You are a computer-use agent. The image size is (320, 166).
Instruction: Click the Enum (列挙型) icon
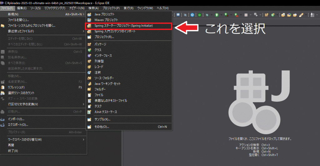coord(89,61)
